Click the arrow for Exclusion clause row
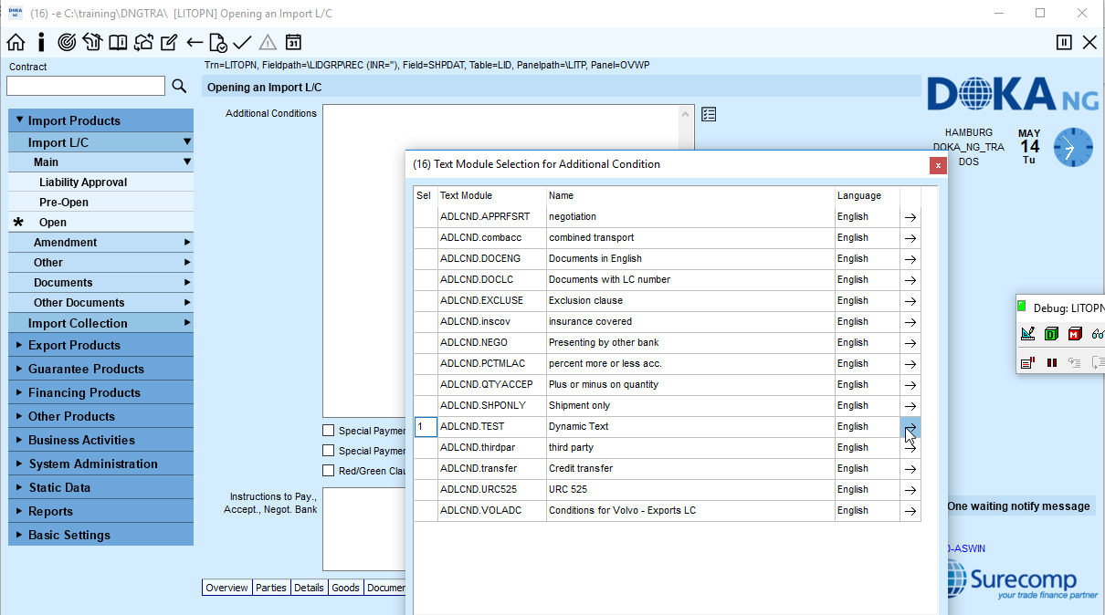Viewport: 1105px width, 615px height. [910, 301]
